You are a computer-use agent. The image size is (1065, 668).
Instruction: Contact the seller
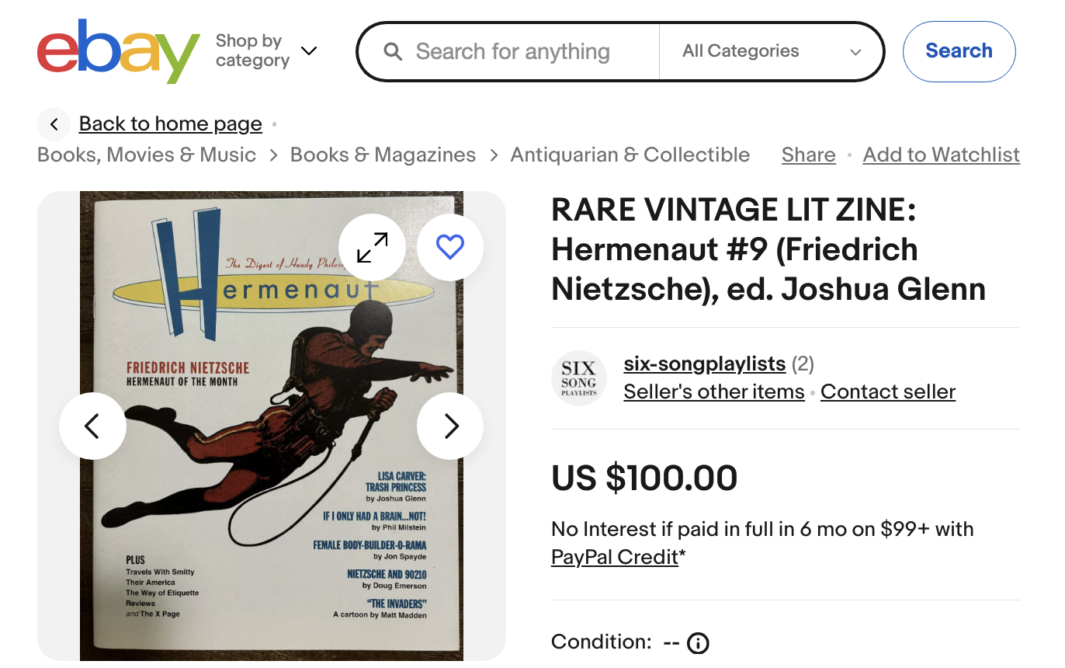pos(887,391)
